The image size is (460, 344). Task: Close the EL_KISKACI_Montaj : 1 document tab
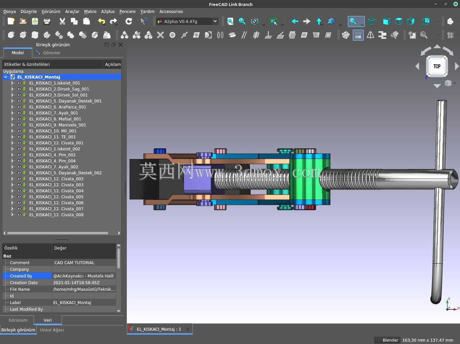pyautogui.click(x=188, y=329)
